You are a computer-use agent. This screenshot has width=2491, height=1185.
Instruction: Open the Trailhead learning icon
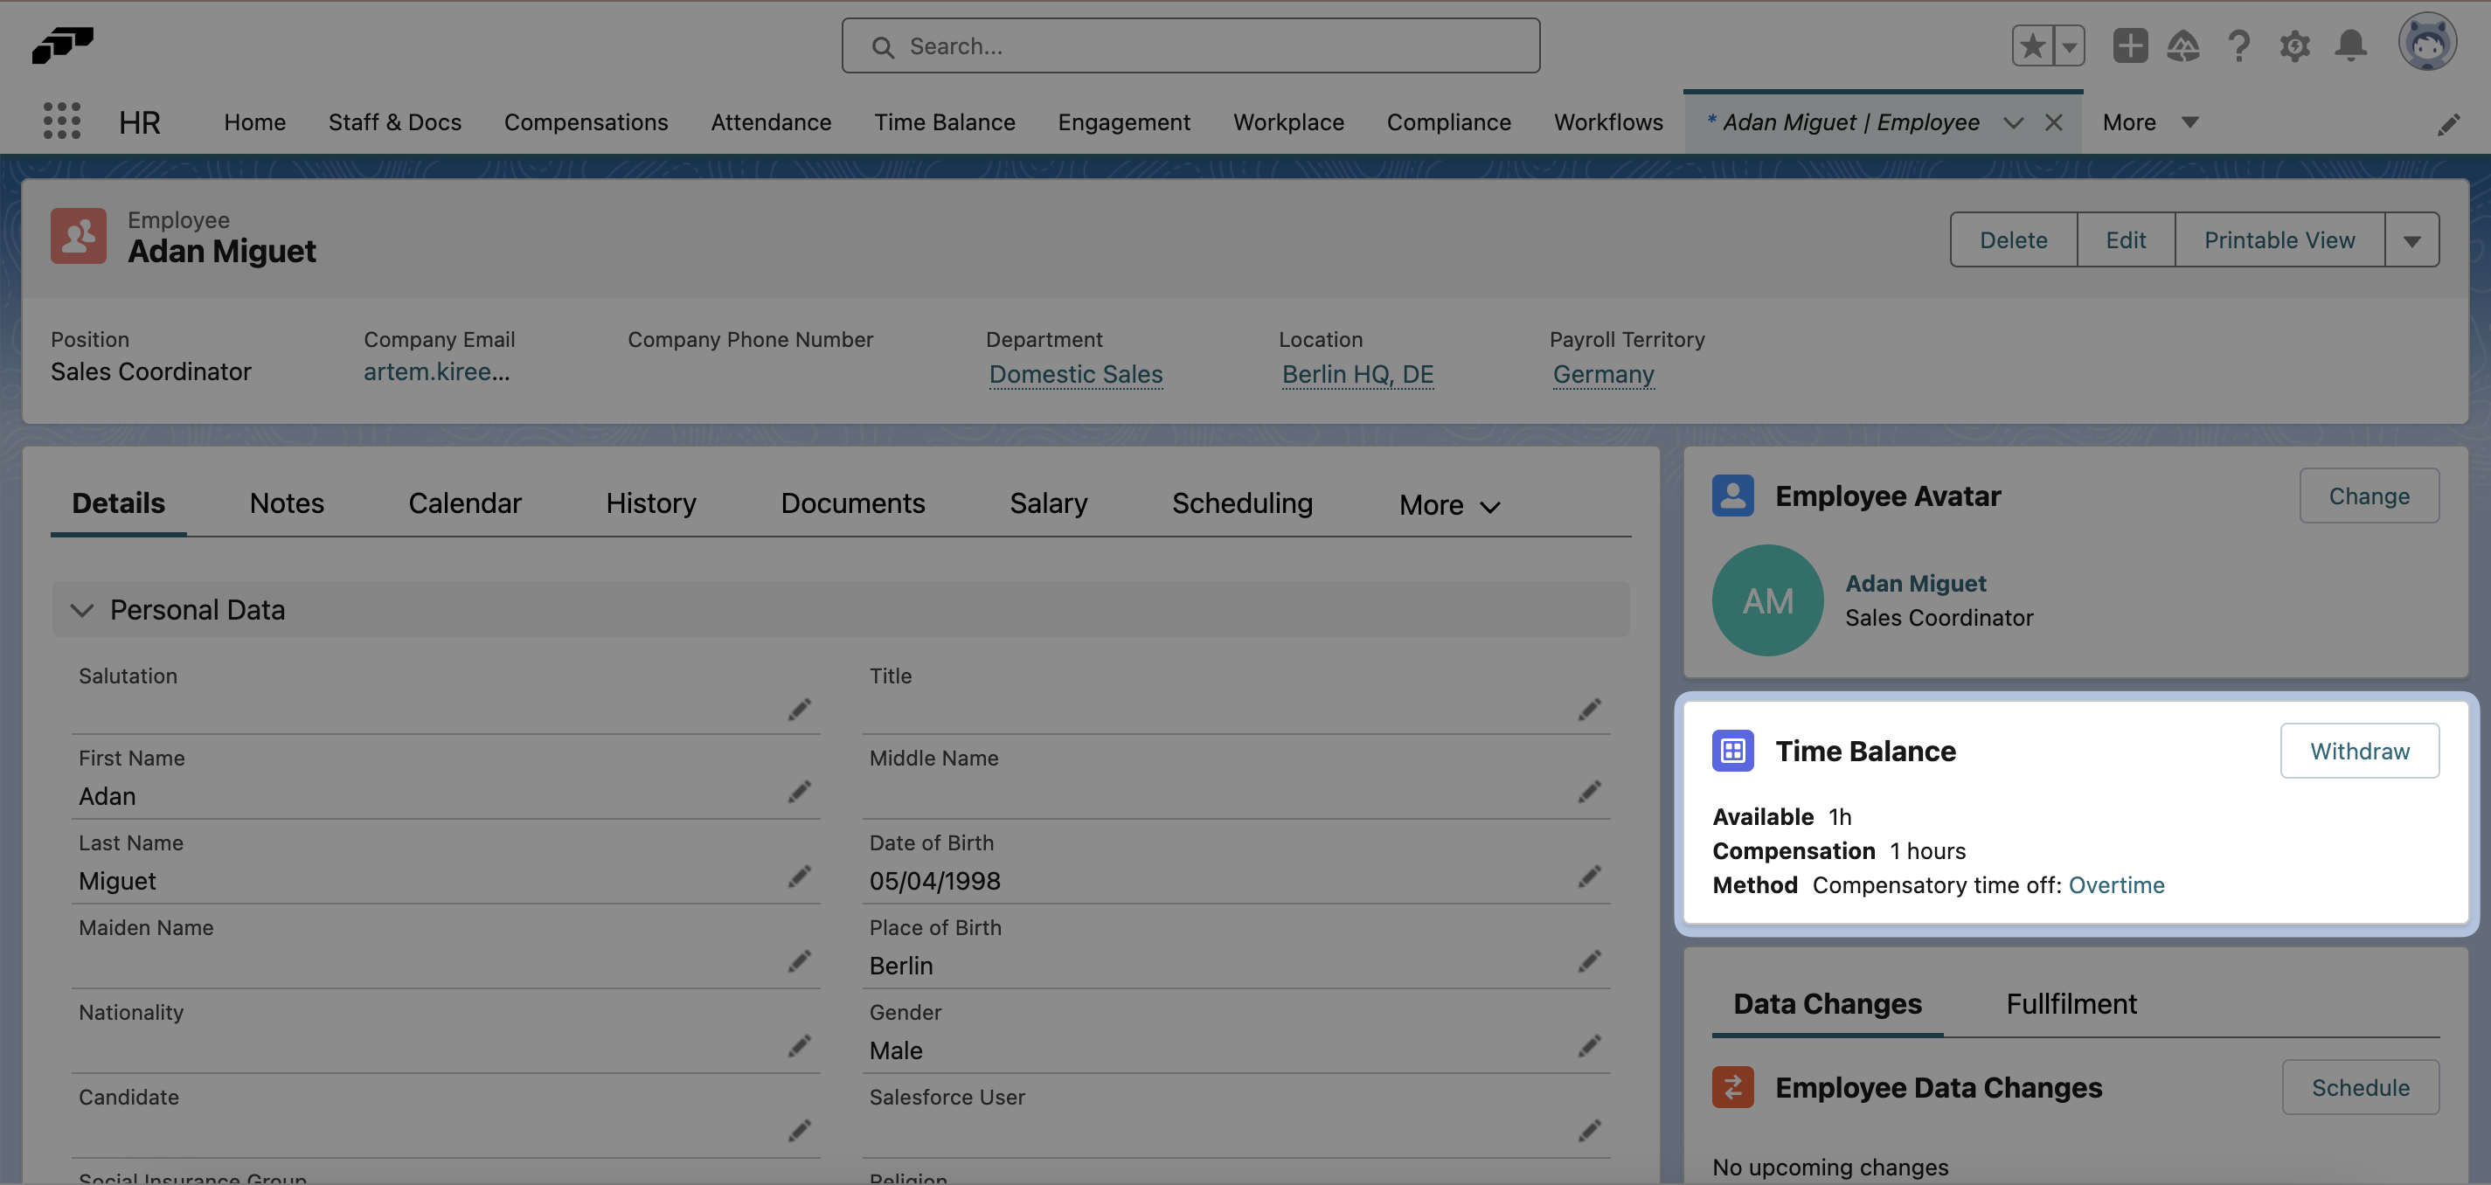pyautogui.click(x=2183, y=45)
